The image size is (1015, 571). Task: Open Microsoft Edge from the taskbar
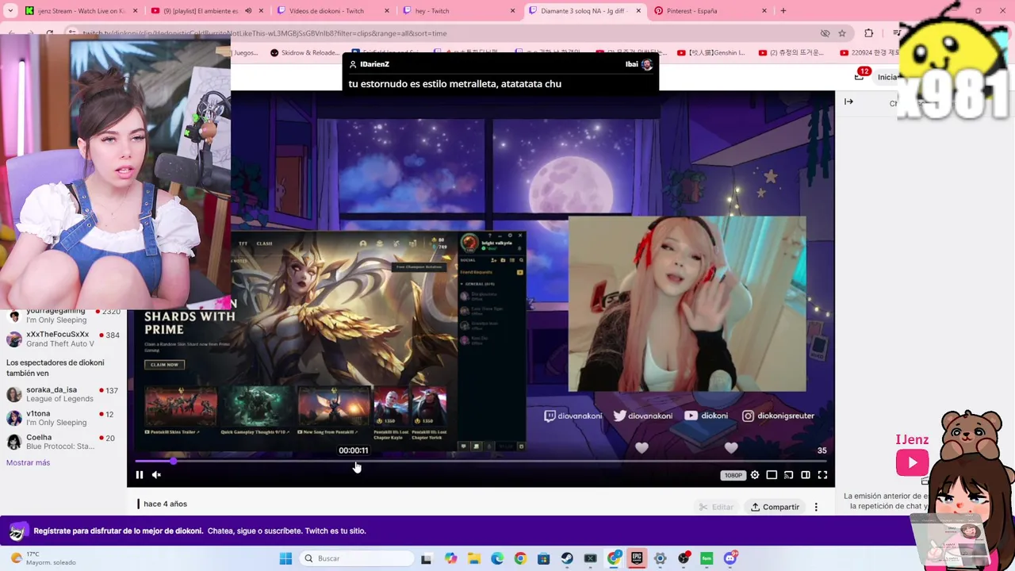click(497, 558)
